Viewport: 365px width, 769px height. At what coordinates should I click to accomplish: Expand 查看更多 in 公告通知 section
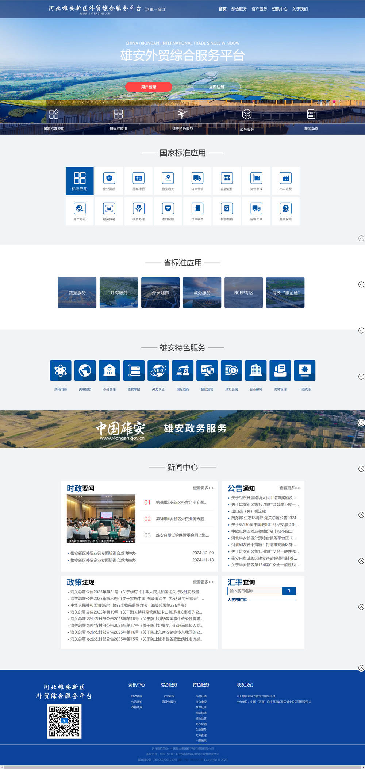(x=289, y=488)
